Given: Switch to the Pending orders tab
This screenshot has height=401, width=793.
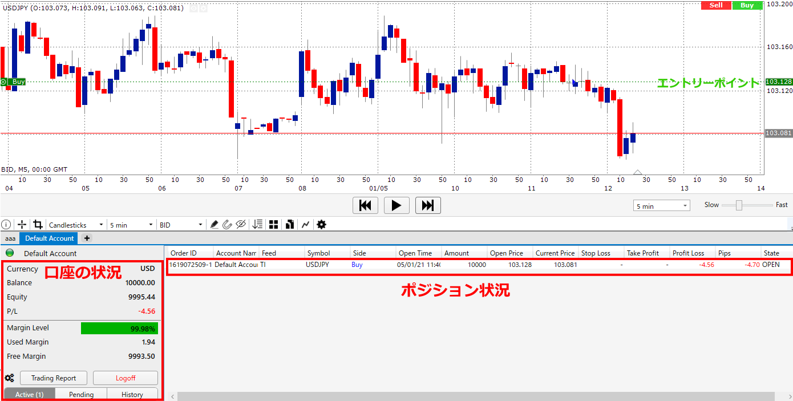Looking at the screenshot, I should [x=81, y=394].
